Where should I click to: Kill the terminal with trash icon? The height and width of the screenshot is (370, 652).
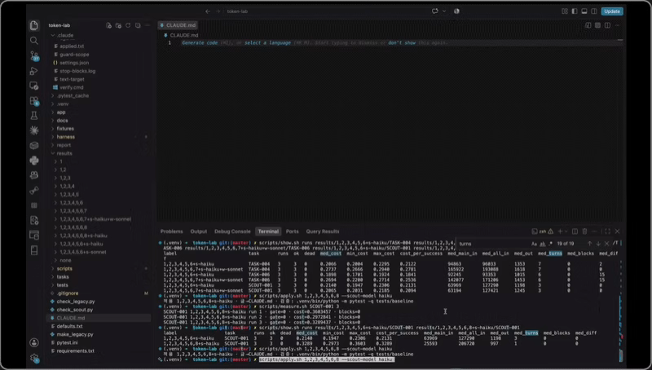click(x=584, y=231)
